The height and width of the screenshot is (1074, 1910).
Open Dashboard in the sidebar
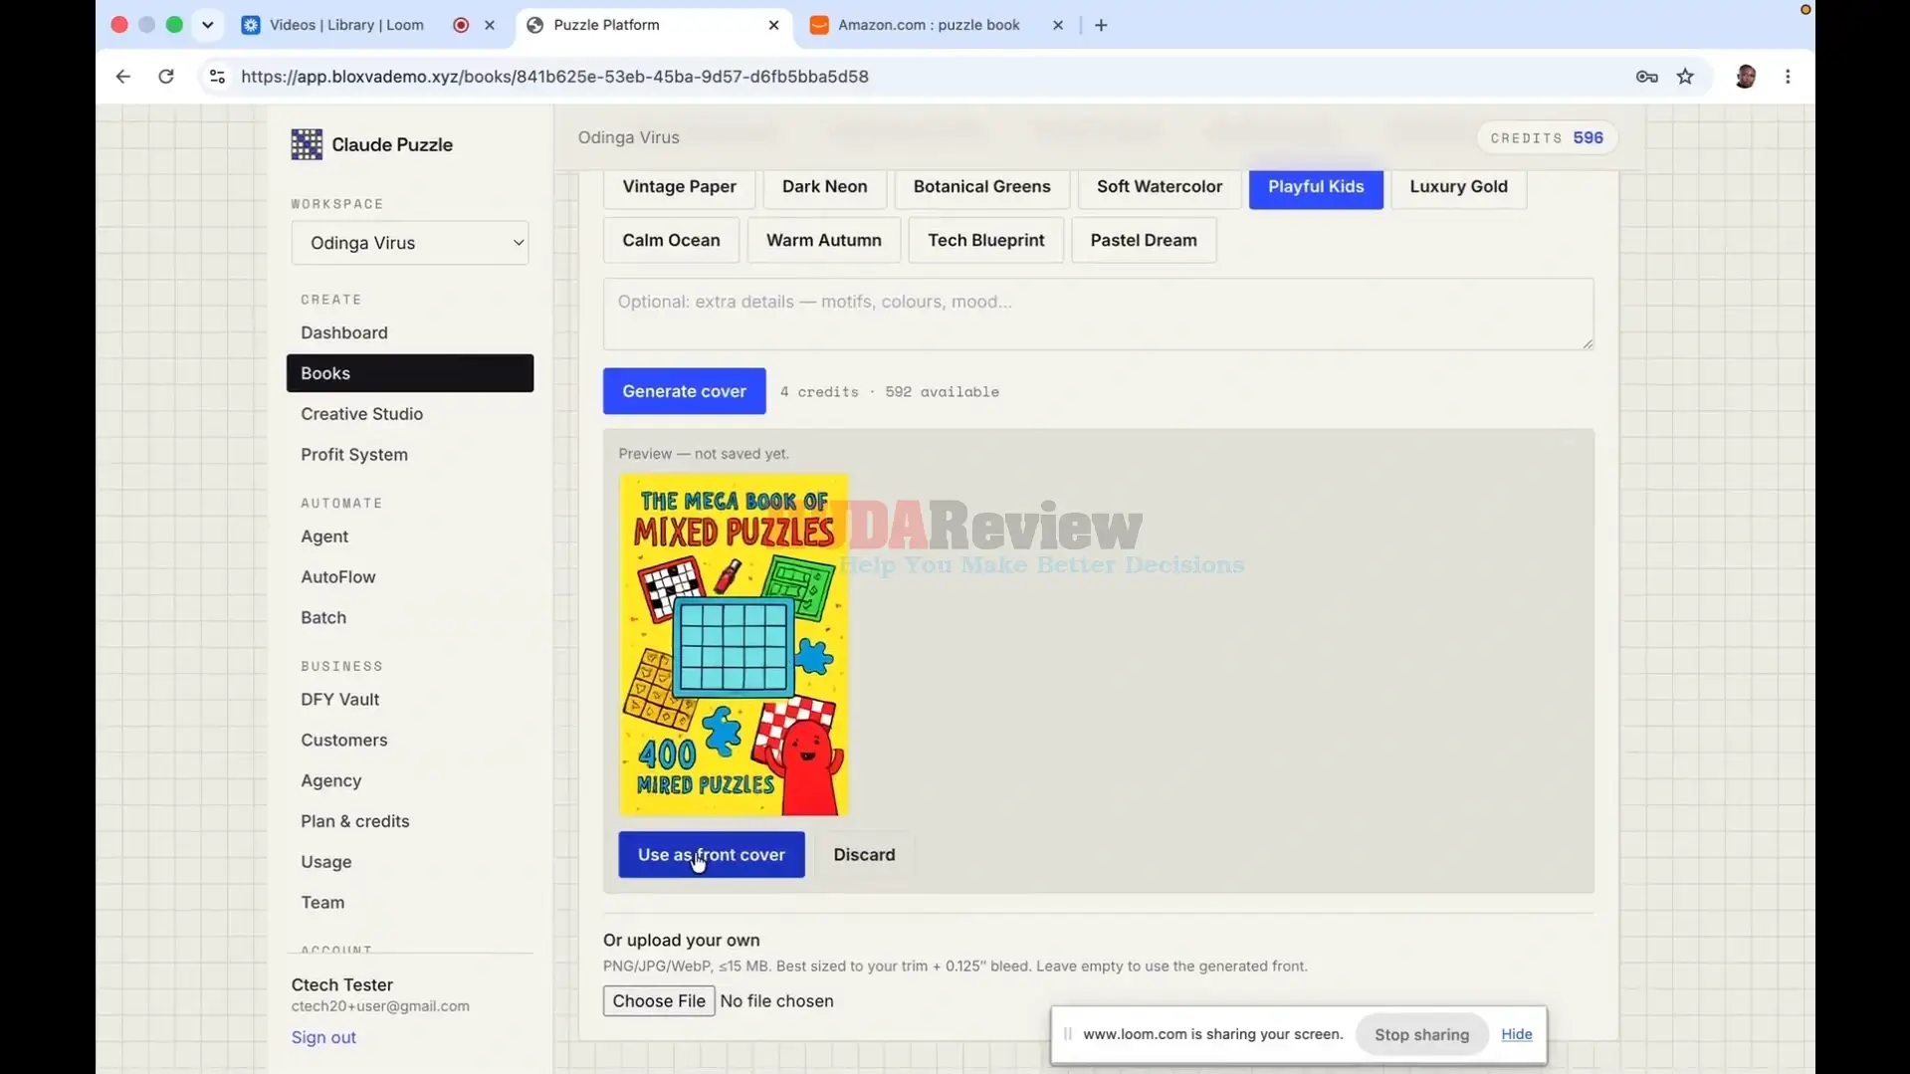pos(410,332)
